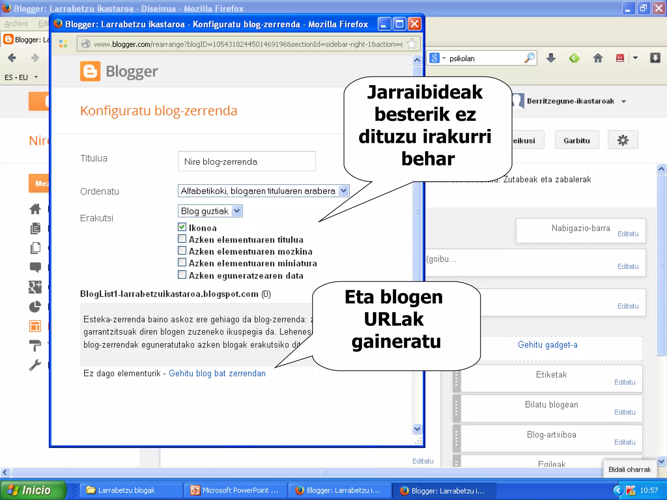Click Gehitu gadget-a link
667x500 pixels.
point(547,345)
